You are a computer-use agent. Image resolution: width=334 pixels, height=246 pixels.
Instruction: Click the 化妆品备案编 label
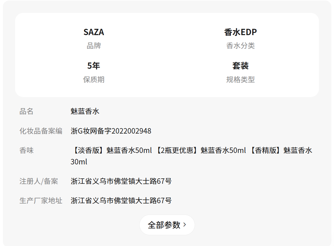(x=41, y=131)
